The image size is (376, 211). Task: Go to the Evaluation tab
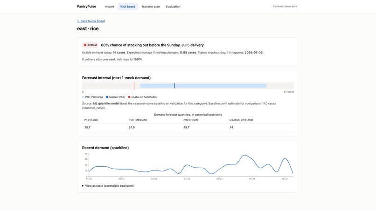(x=173, y=7)
